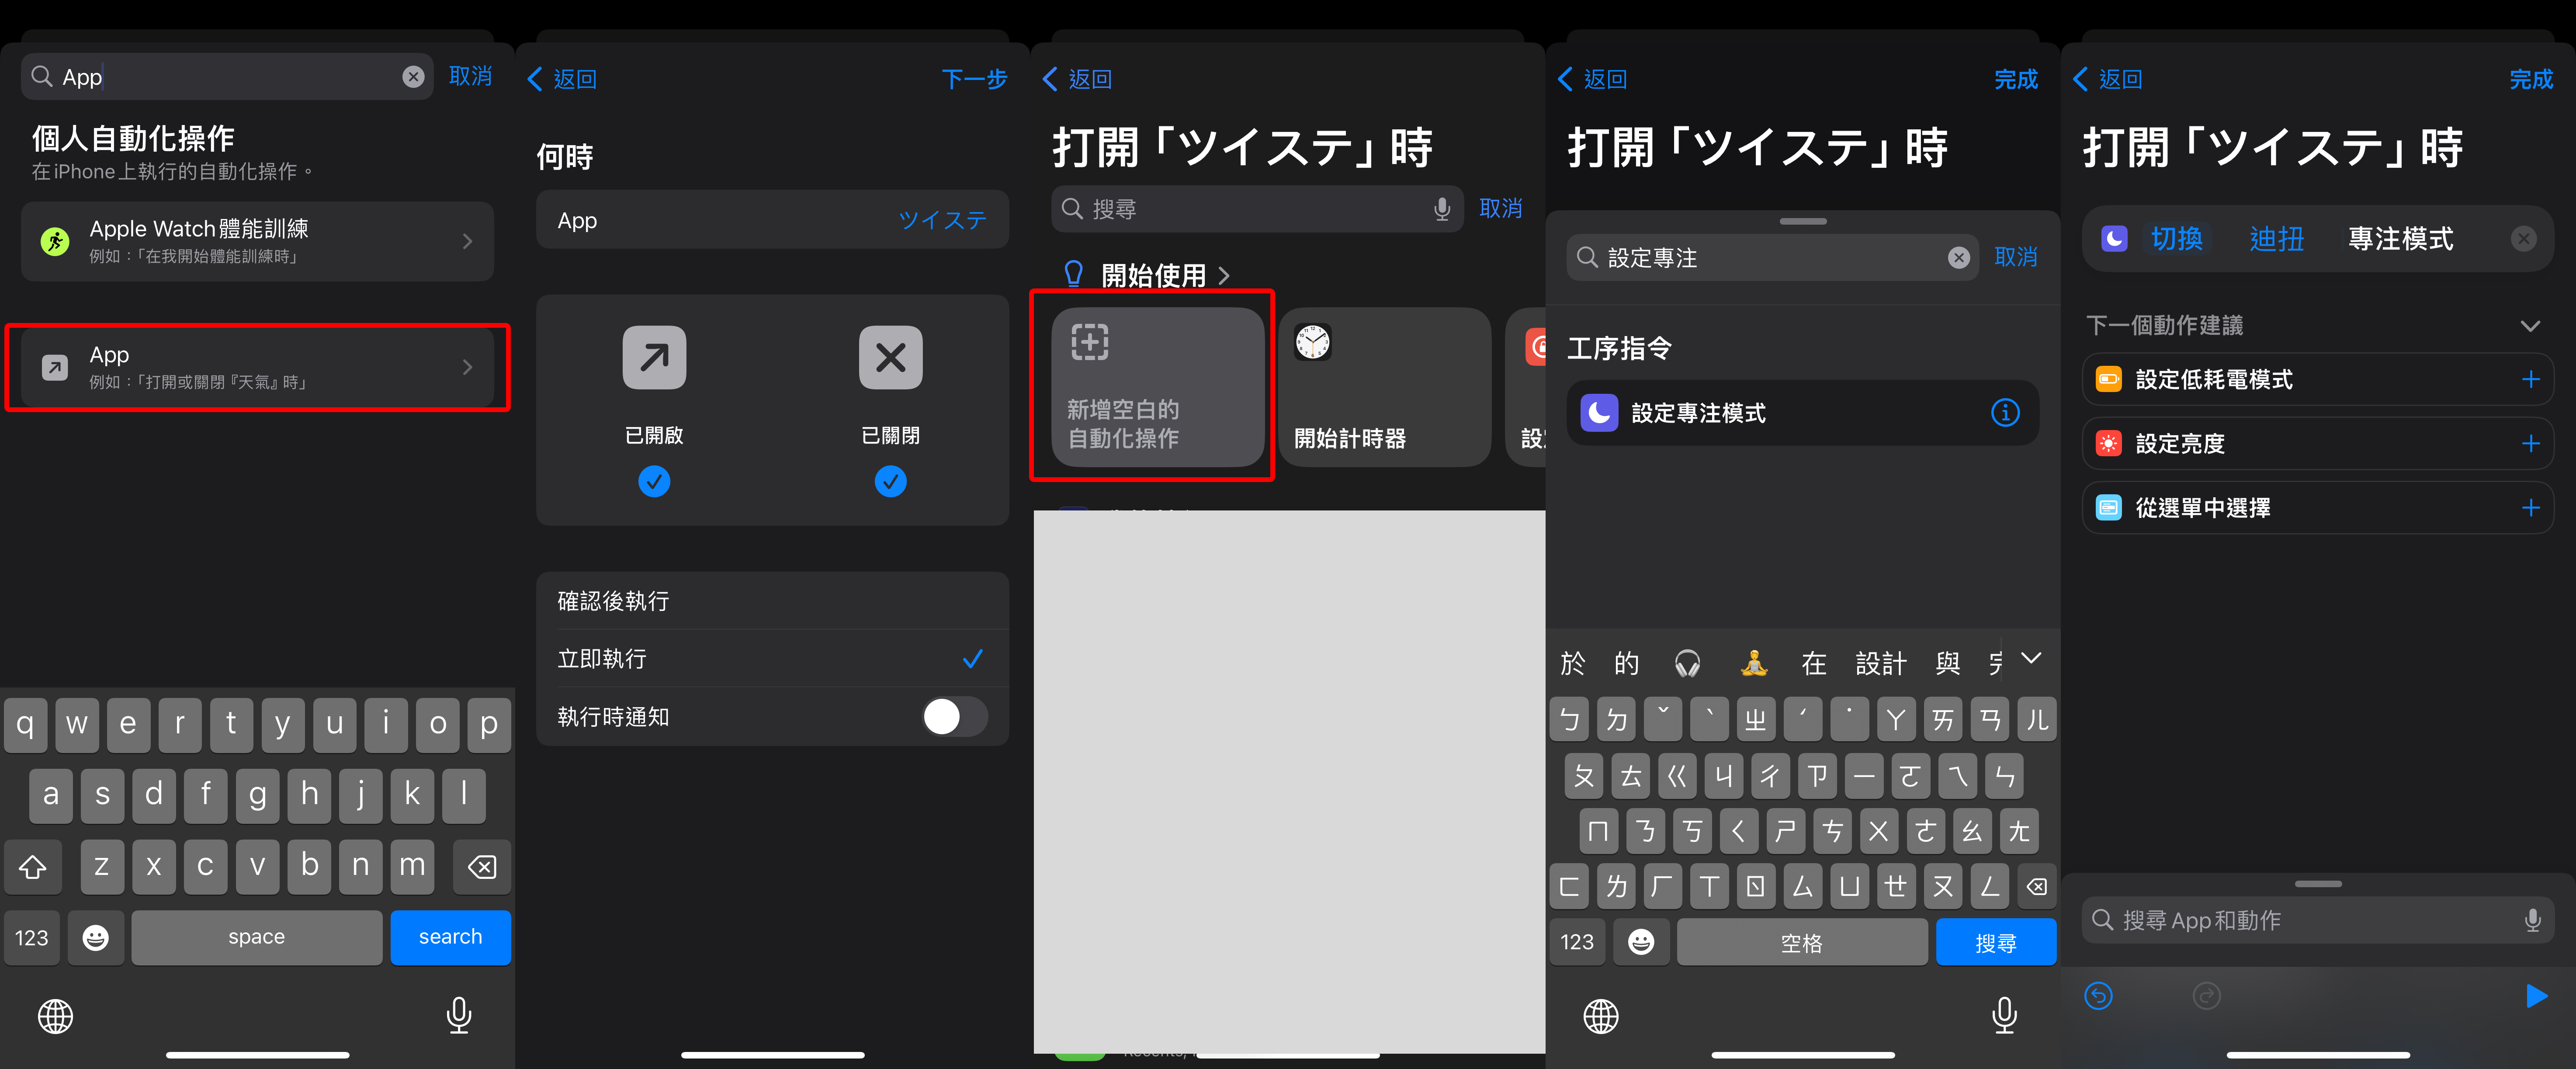
Task: Focus the App search input field
Action: coord(227,77)
